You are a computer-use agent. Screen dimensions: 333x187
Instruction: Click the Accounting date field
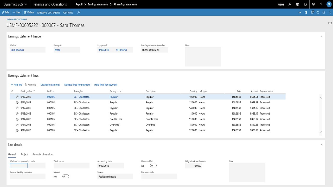pyautogui.click(x=111, y=166)
